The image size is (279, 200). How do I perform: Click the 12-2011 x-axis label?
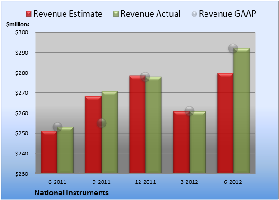click(x=145, y=182)
